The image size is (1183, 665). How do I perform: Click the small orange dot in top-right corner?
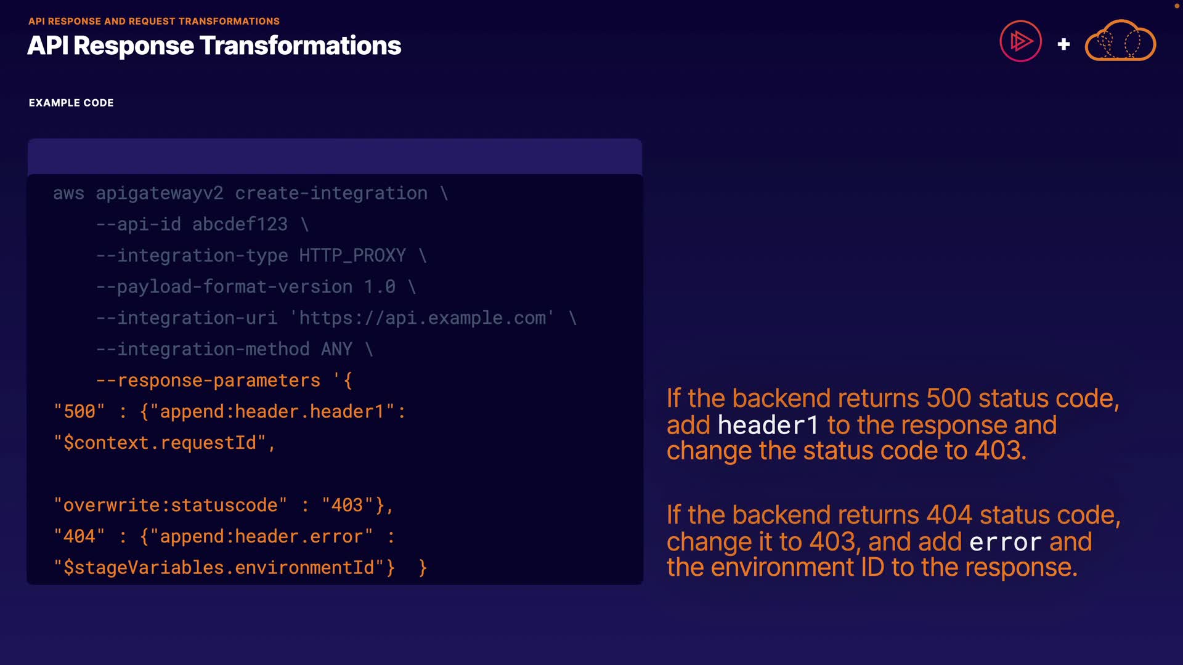point(1177,6)
